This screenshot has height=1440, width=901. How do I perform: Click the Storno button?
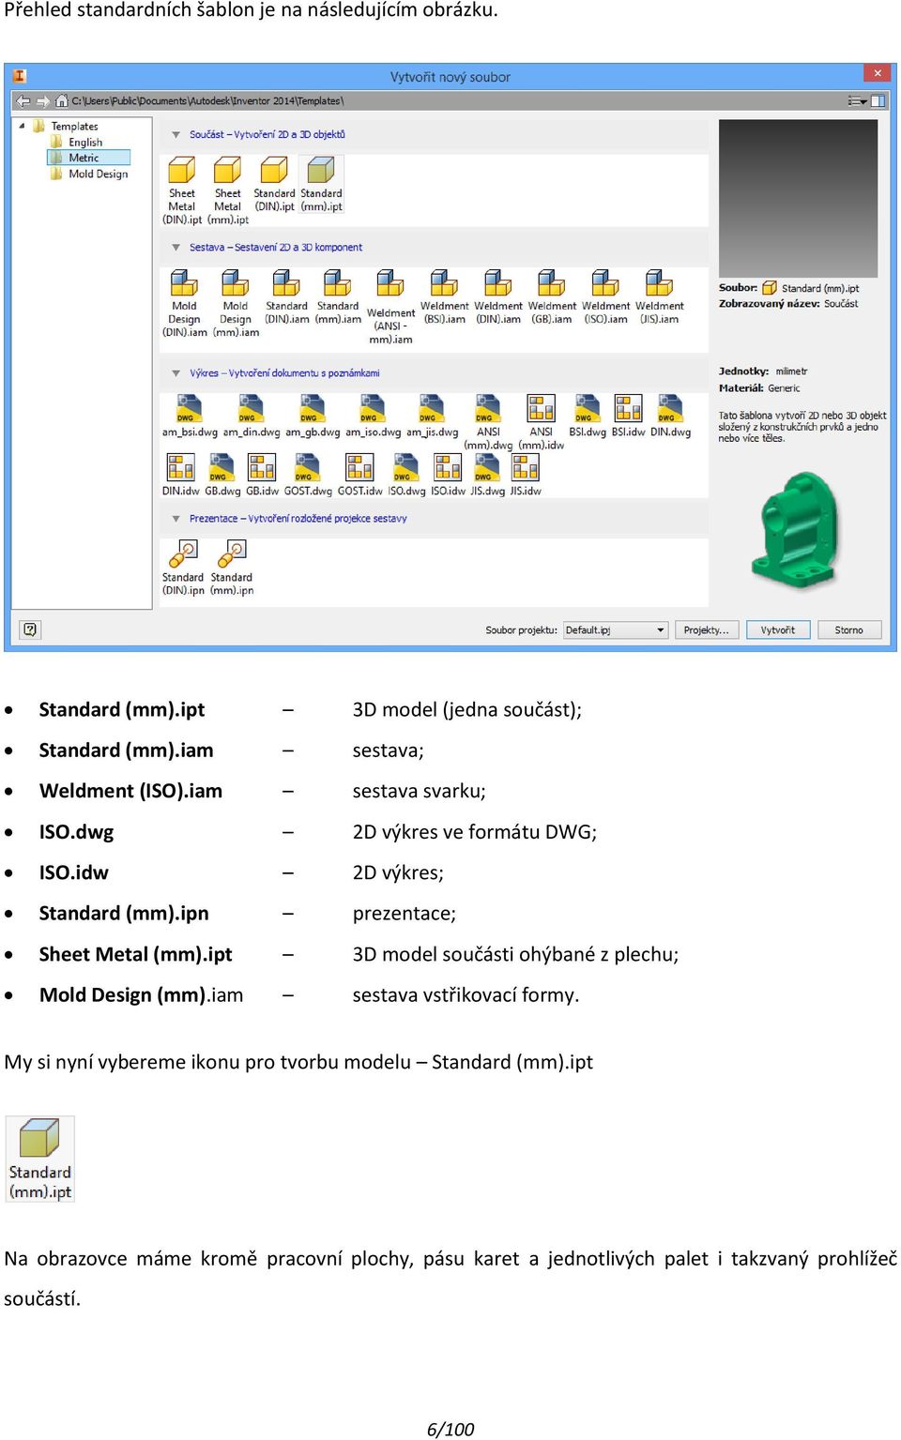pyautogui.click(x=849, y=630)
